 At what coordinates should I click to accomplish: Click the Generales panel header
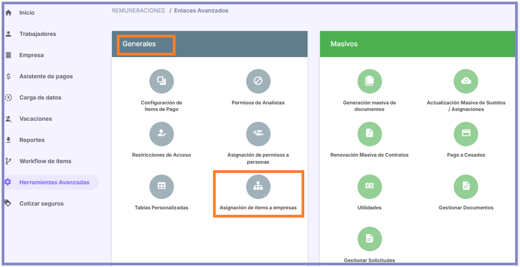click(x=210, y=44)
